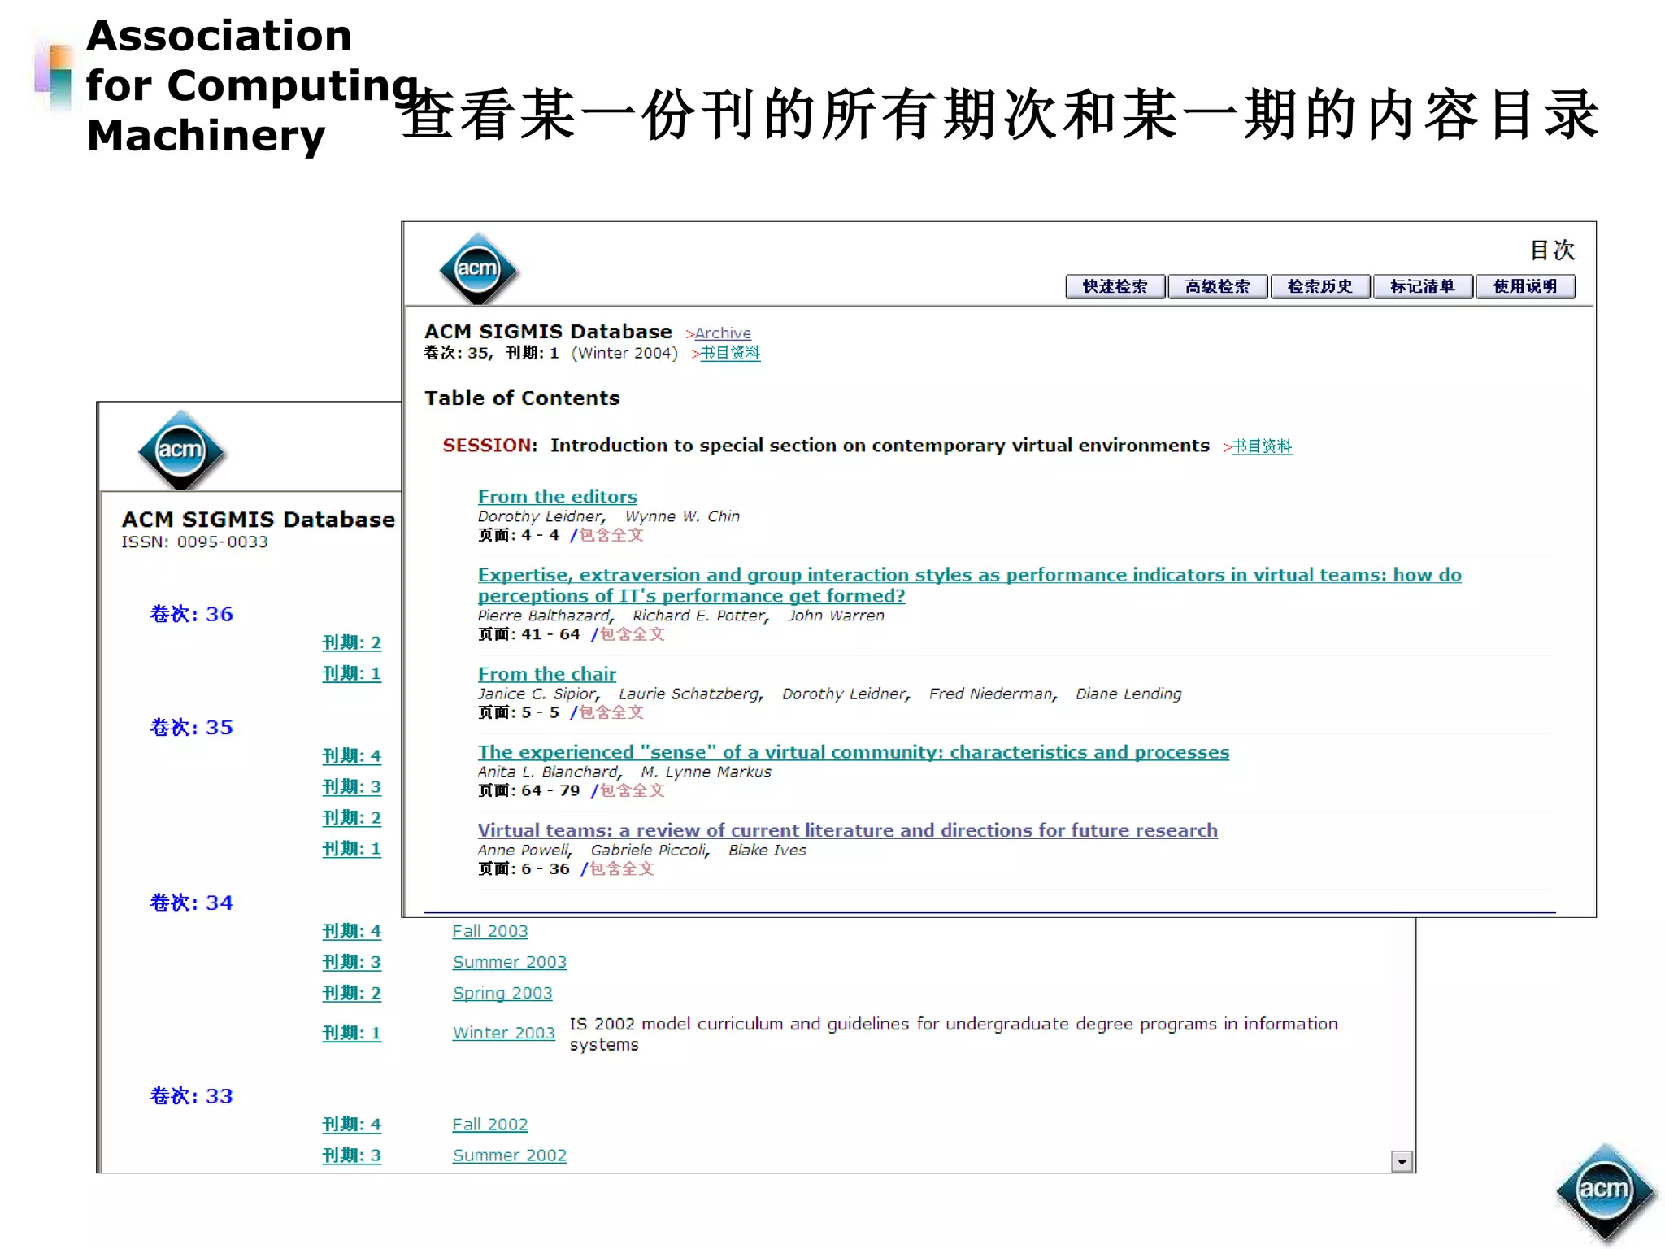
Task: Click the ACM logo in the table of contents window
Action: [x=477, y=269]
